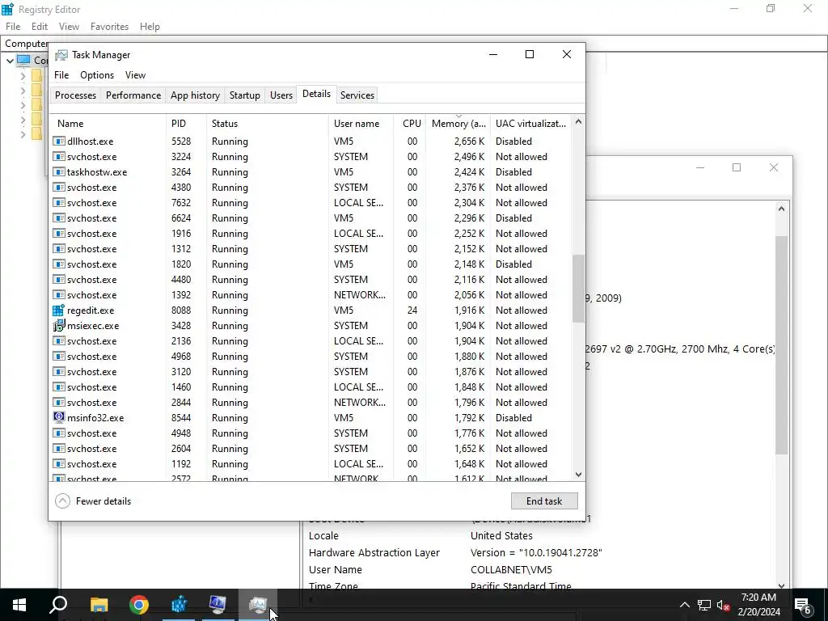Switch to System Information taskbar button
This screenshot has height=621, width=828.
218,605
